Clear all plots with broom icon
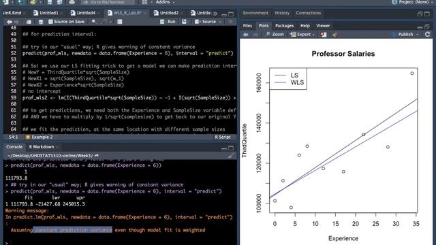The width and height of the screenshot is (436, 245). pyautogui.click(x=334, y=35)
